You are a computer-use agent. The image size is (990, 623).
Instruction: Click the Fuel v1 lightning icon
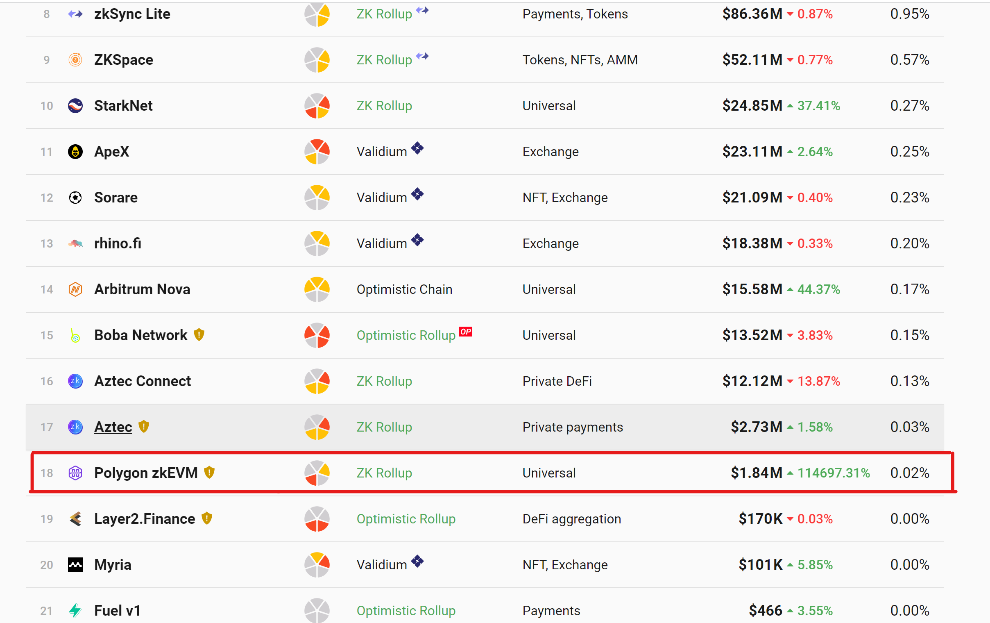(x=75, y=611)
